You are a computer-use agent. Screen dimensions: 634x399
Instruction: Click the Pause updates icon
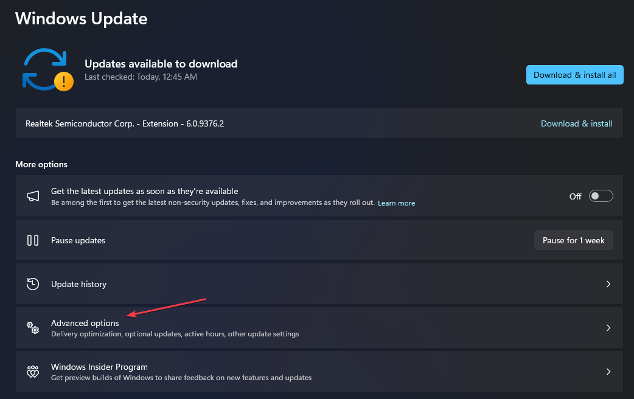[x=33, y=240]
